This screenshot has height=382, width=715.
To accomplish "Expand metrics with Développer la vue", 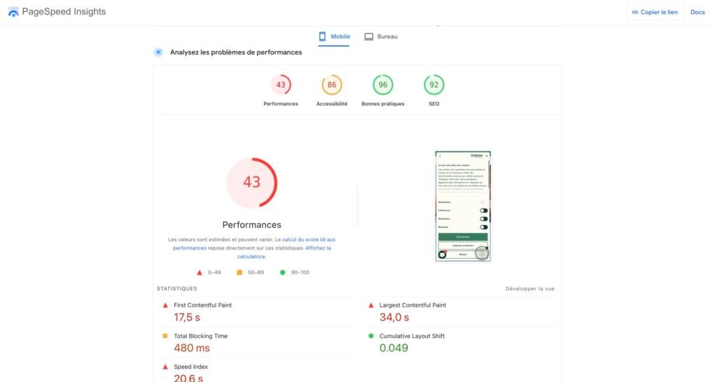I will [x=530, y=289].
